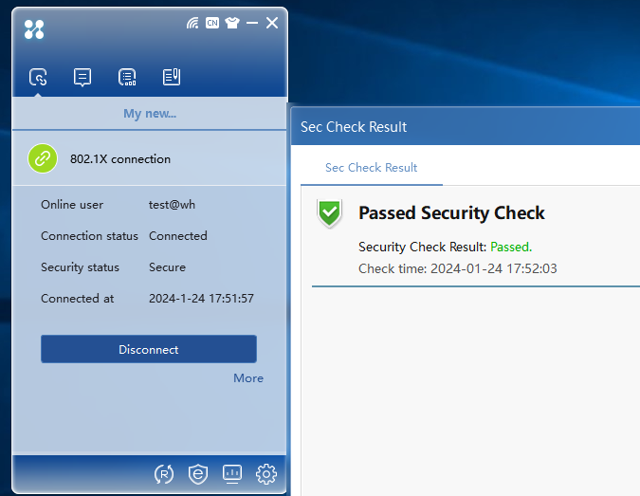The height and width of the screenshot is (496, 640).
Task: Click the circular R refresh icon
Action: click(x=164, y=474)
